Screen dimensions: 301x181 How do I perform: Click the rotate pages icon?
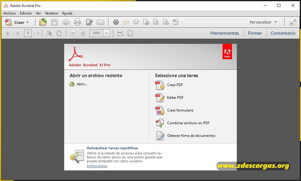[x=156, y=22]
